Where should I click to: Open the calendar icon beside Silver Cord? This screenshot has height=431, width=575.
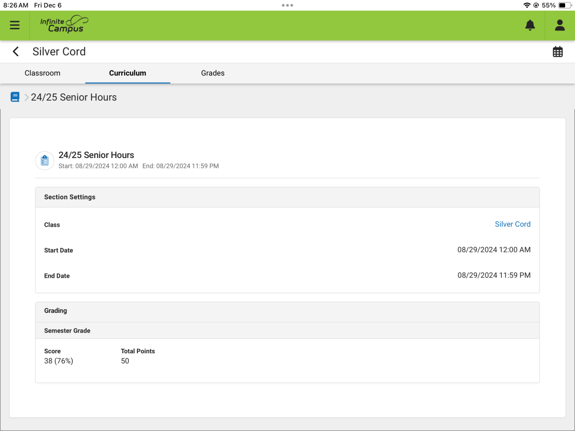click(557, 52)
